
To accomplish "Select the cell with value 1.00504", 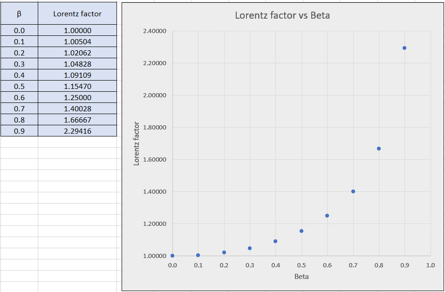I will (x=77, y=42).
